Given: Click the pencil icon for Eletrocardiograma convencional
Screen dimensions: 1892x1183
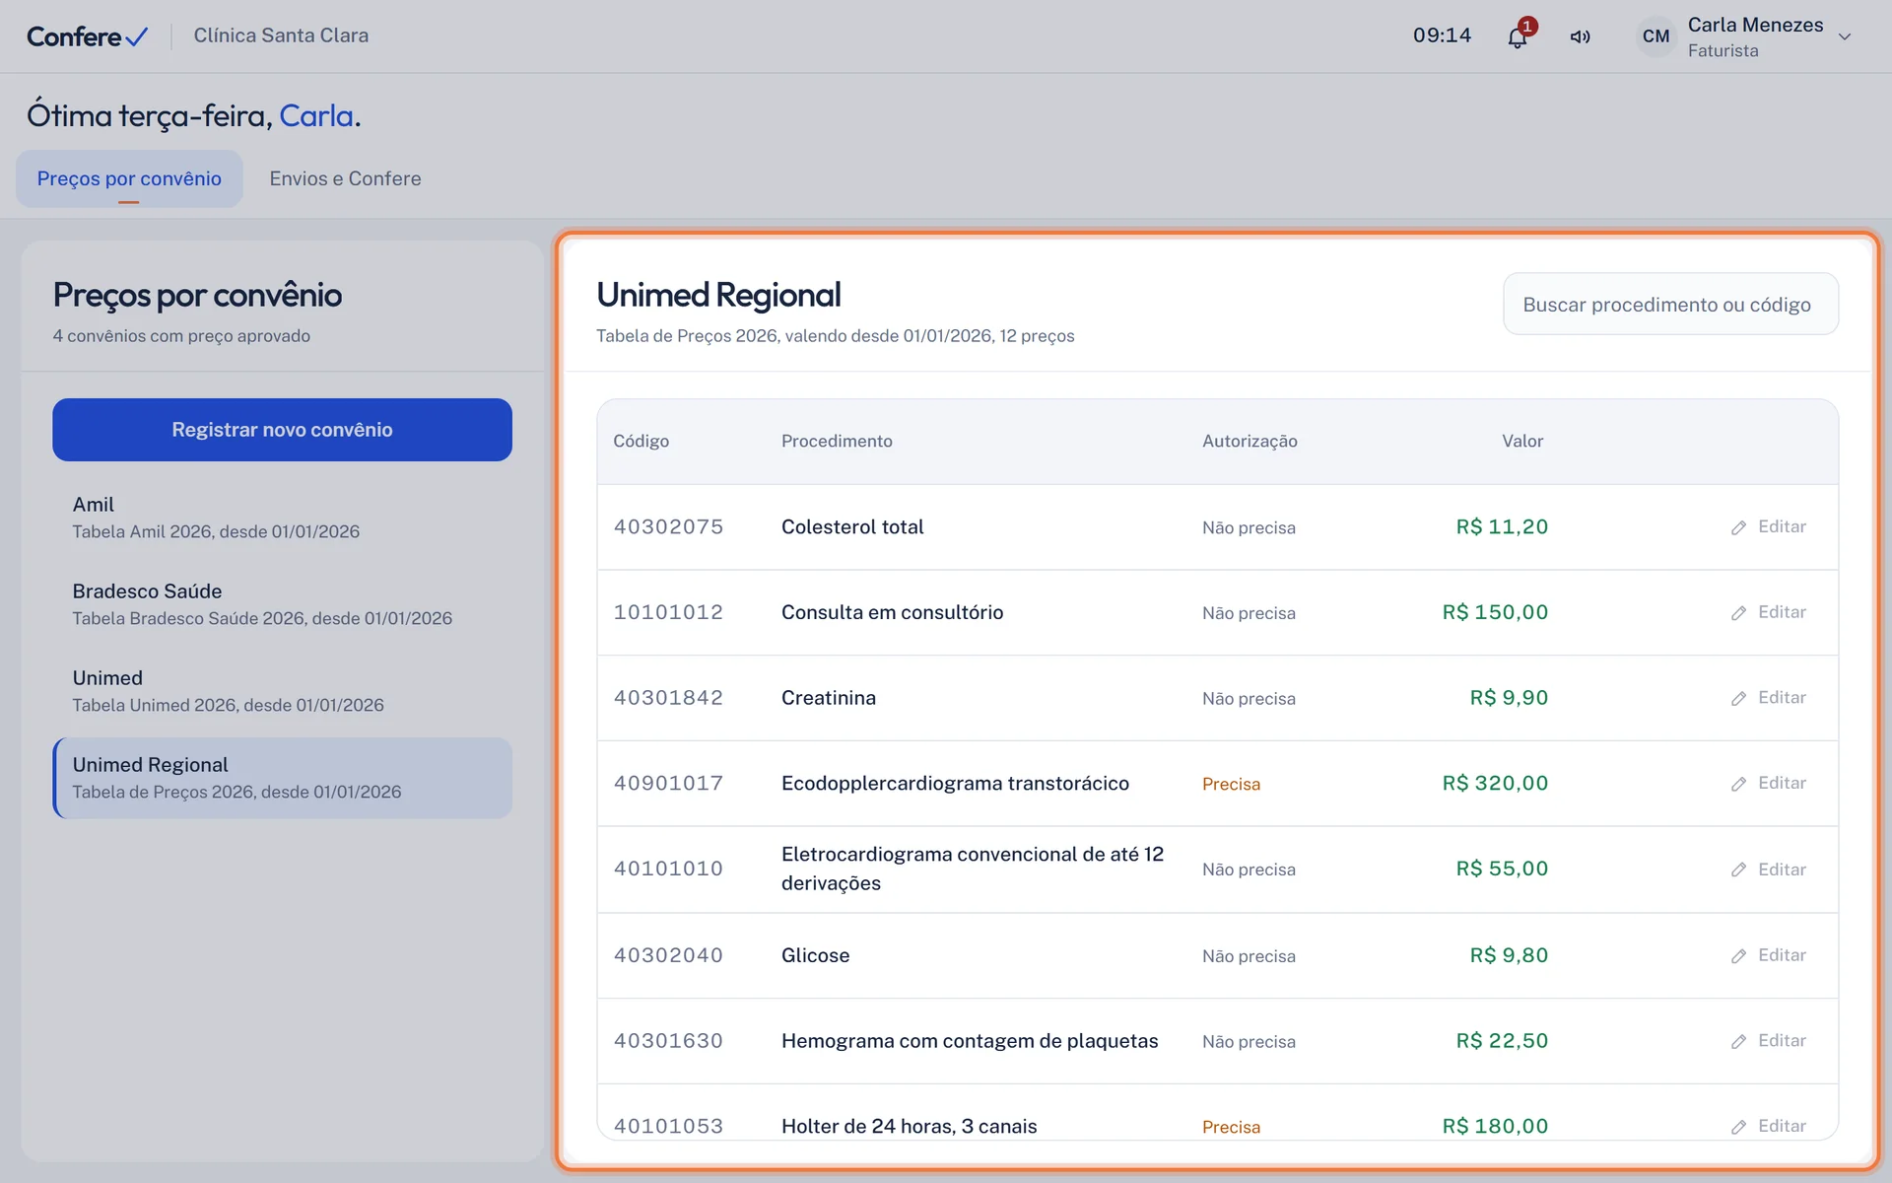Looking at the screenshot, I should (x=1739, y=870).
